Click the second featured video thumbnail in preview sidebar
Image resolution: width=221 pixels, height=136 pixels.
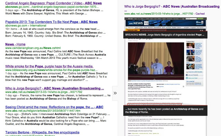190,52
